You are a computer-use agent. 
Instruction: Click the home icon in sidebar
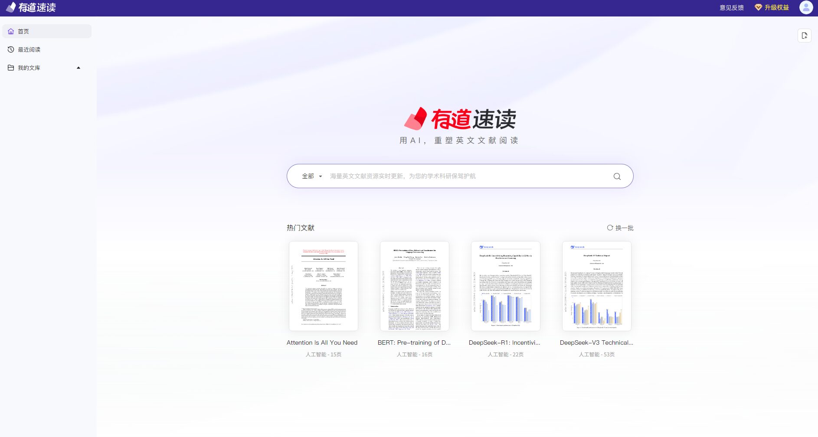(11, 31)
